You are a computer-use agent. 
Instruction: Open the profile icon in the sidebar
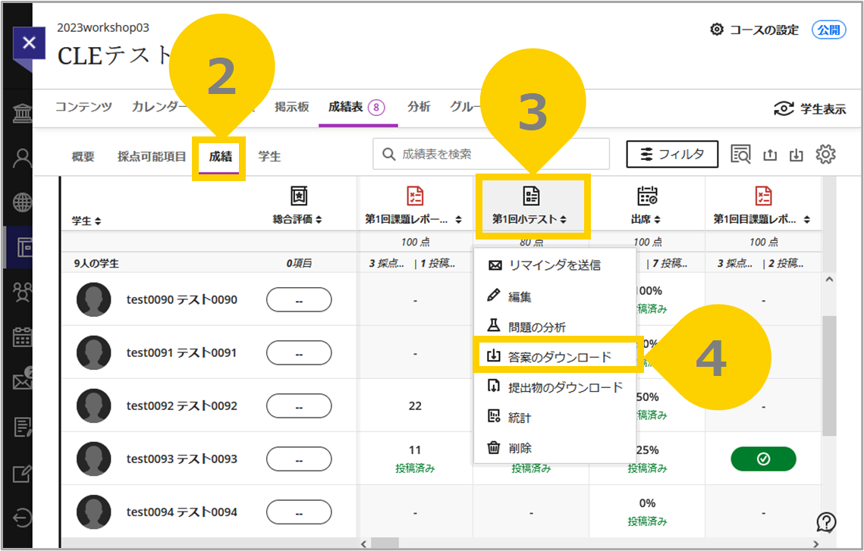tap(22, 158)
